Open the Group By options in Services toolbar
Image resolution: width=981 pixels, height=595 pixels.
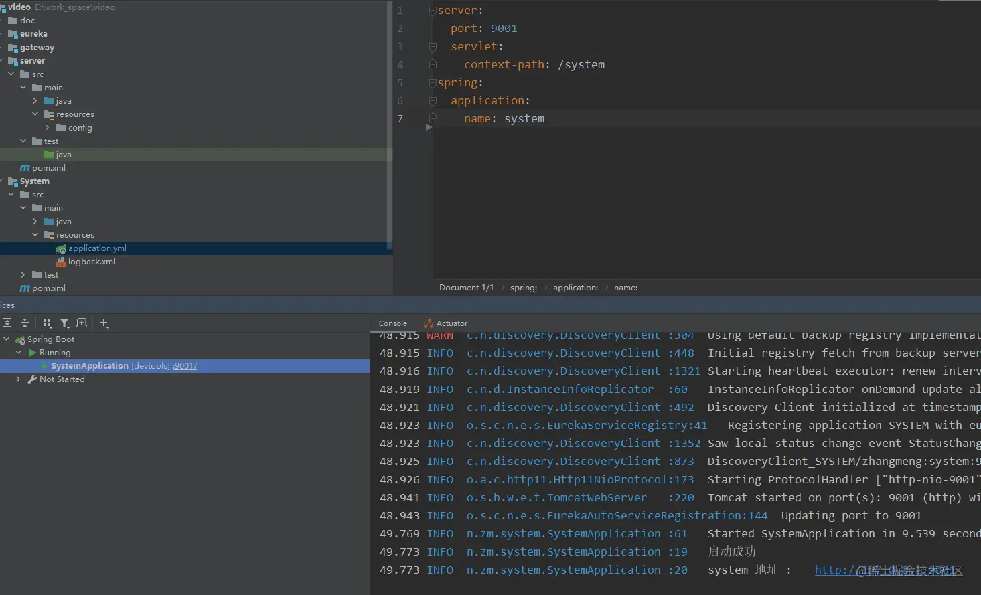click(48, 323)
